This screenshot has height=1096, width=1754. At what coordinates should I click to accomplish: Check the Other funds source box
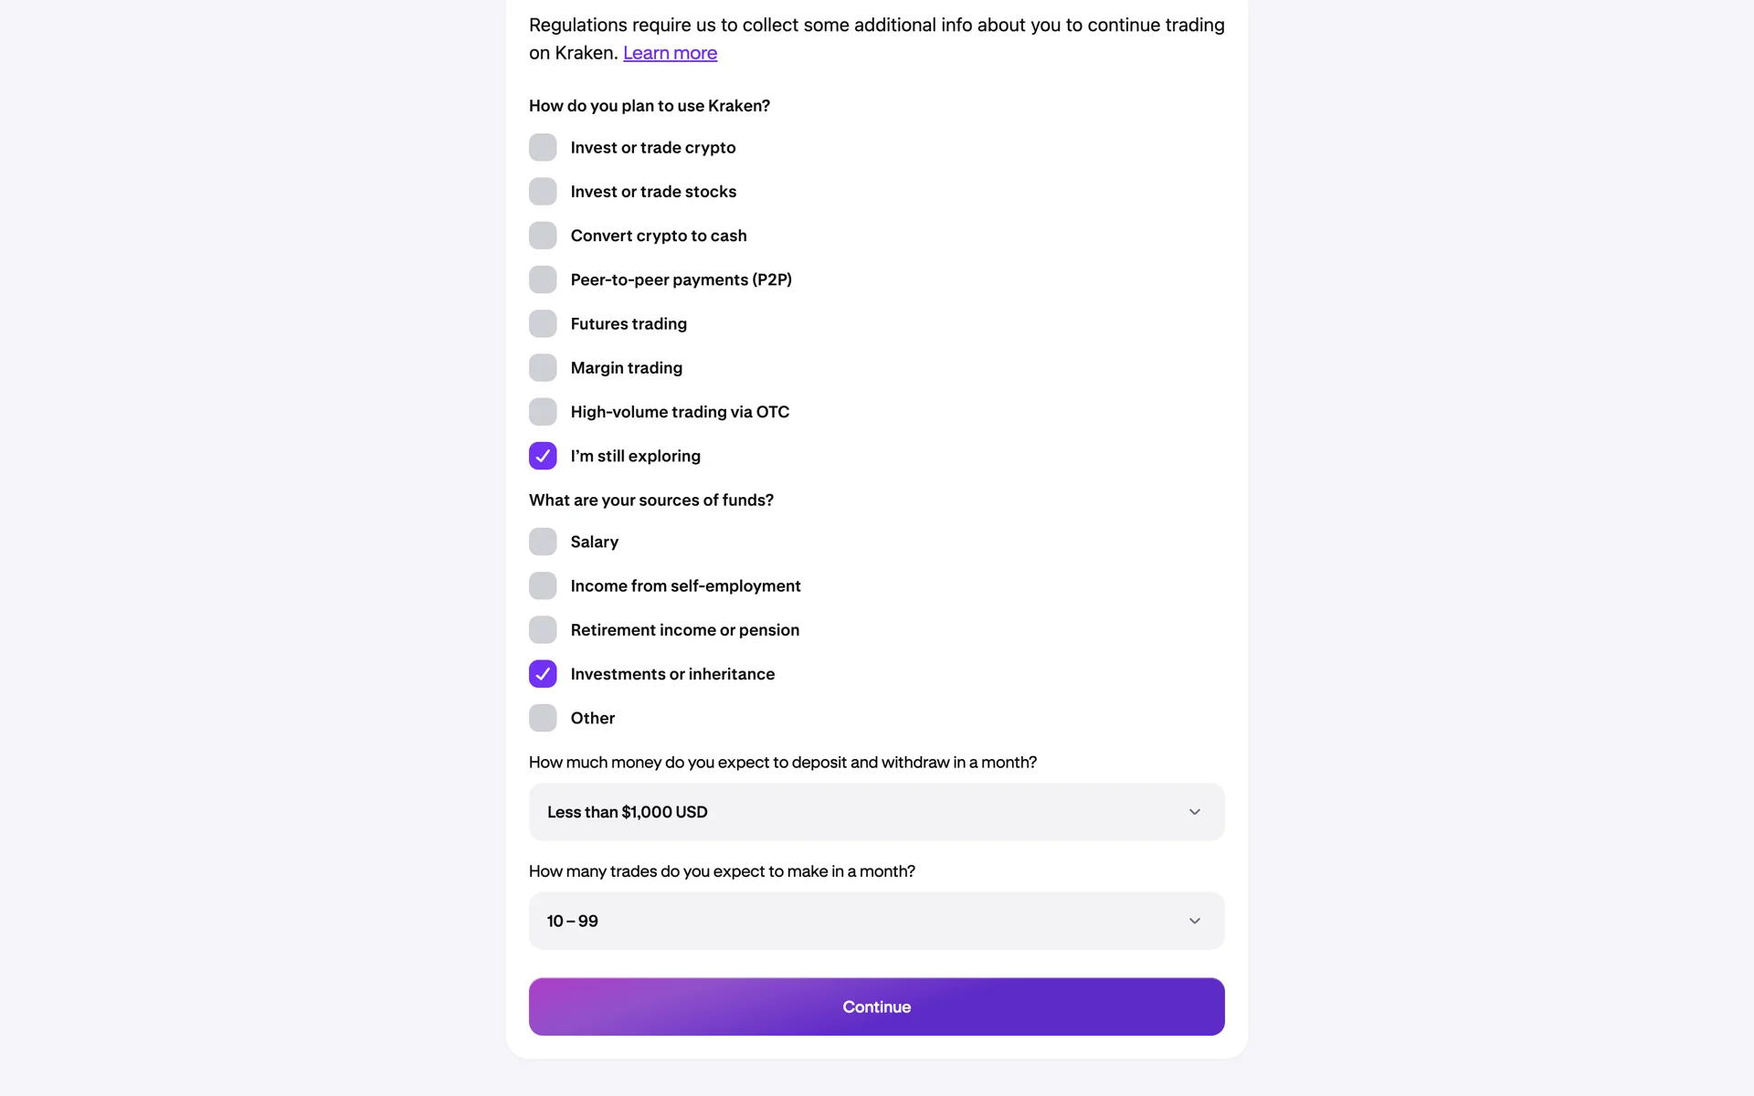tap(543, 718)
